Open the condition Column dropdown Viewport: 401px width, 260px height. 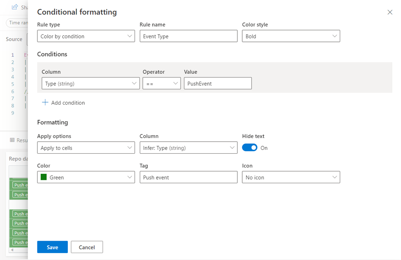pyautogui.click(x=90, y=83)
